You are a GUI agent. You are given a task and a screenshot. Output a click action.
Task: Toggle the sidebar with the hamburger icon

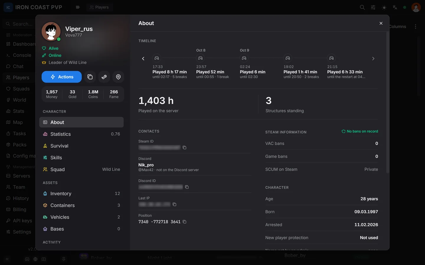[78, 7]
